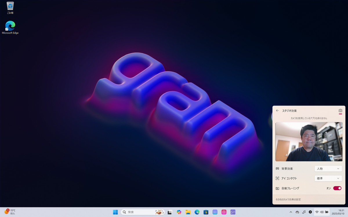Open the purple pen app on the taskbar

pyautogui.click(x=233, y=212)
